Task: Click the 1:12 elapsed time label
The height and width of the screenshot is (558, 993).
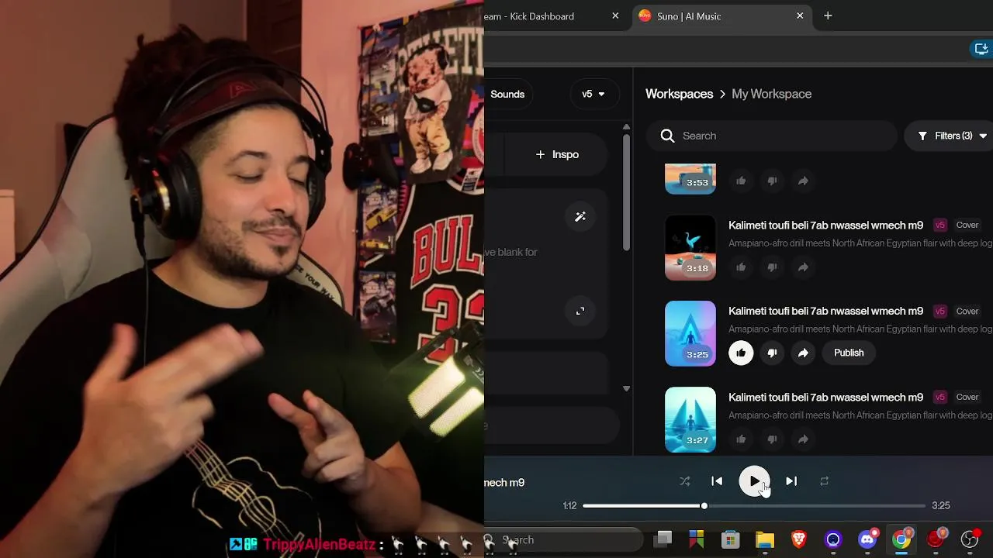Action: pyautogui.click(x=569, y=506)
